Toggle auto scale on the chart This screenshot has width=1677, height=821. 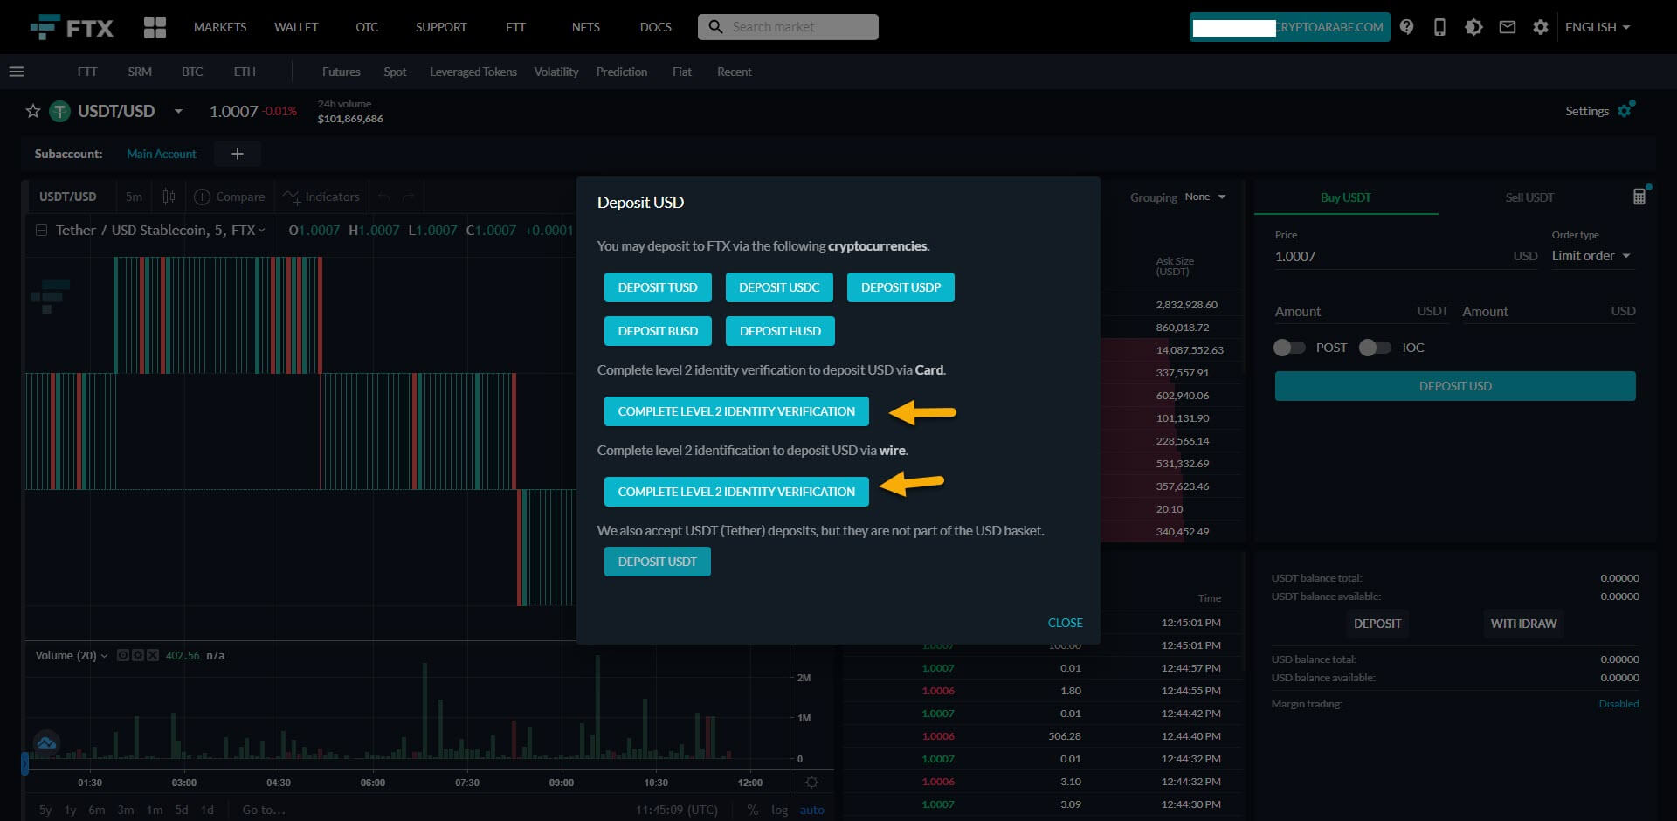click(x=811, y=810)
